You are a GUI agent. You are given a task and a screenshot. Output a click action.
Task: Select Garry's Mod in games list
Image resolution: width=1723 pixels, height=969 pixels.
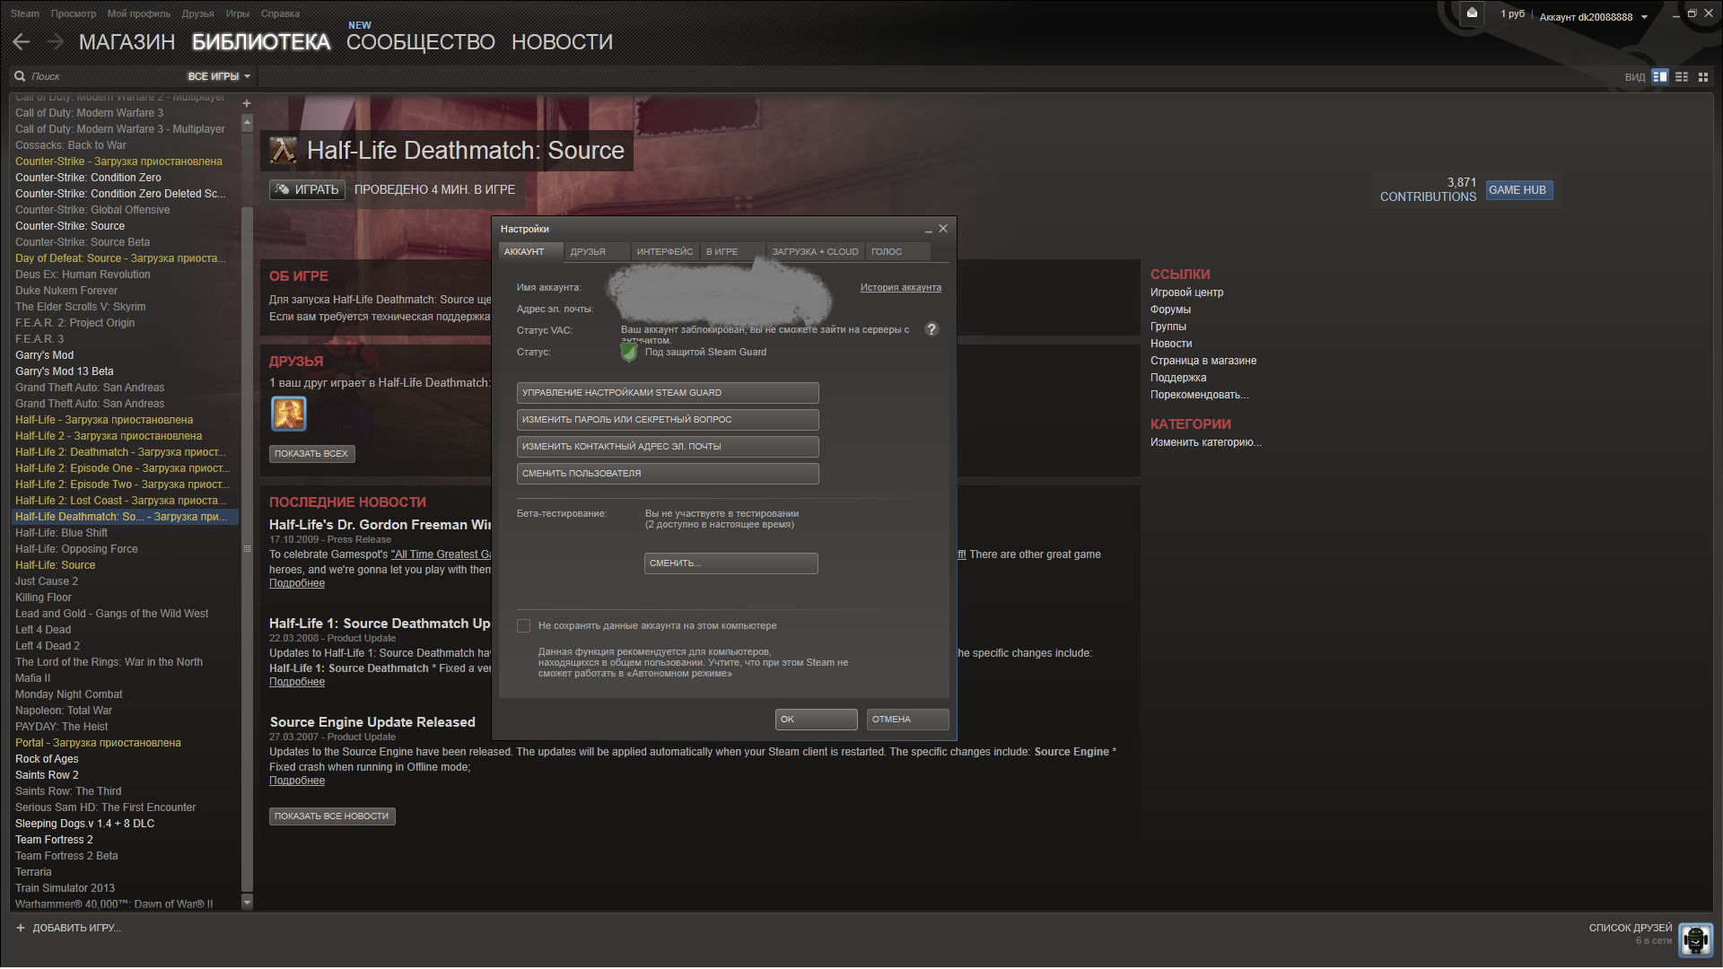tap(45, 355)
